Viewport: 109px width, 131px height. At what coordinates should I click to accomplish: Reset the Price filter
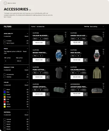click(x=25, y=51)
